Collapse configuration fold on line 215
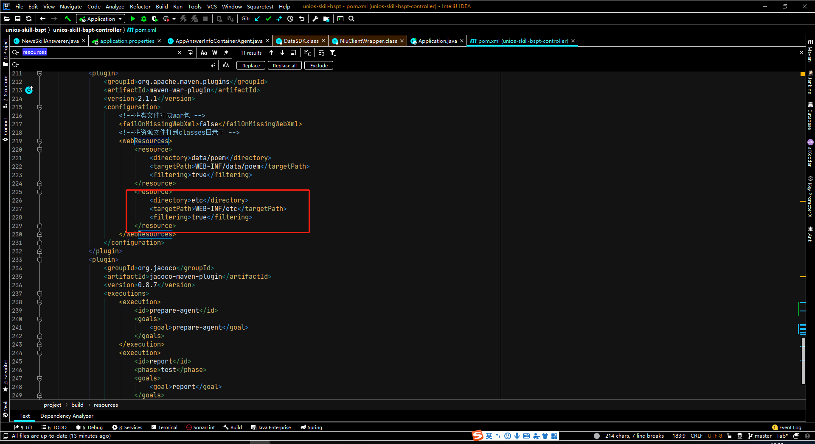Screen dimensions: 815x444 39,107
